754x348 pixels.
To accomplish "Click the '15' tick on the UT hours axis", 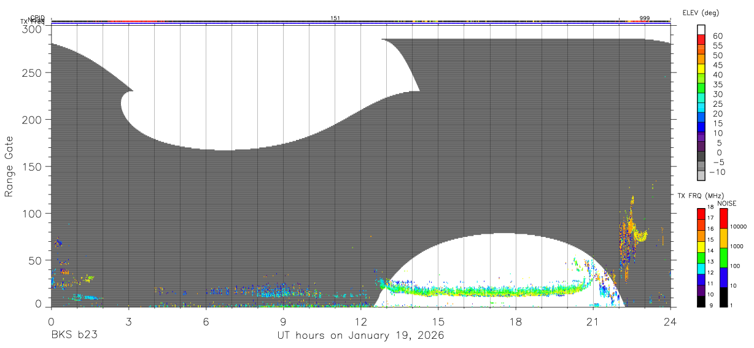I will coord(438,322).
